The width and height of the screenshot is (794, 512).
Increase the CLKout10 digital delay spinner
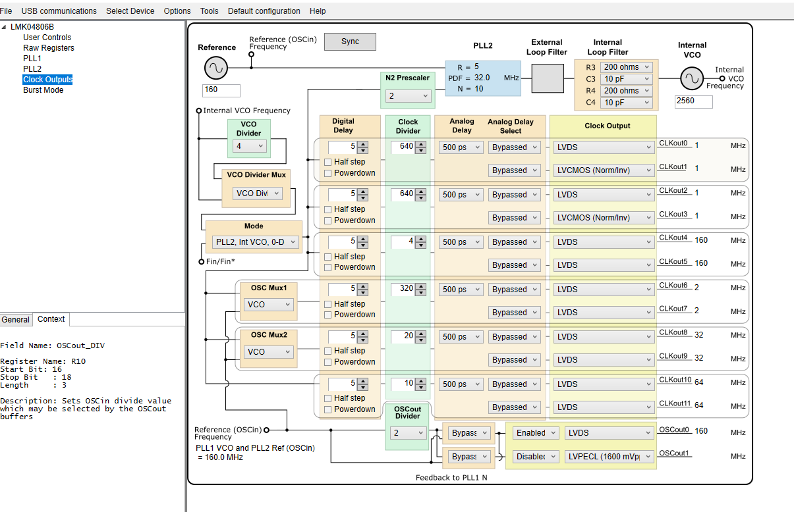click(362, 380)
